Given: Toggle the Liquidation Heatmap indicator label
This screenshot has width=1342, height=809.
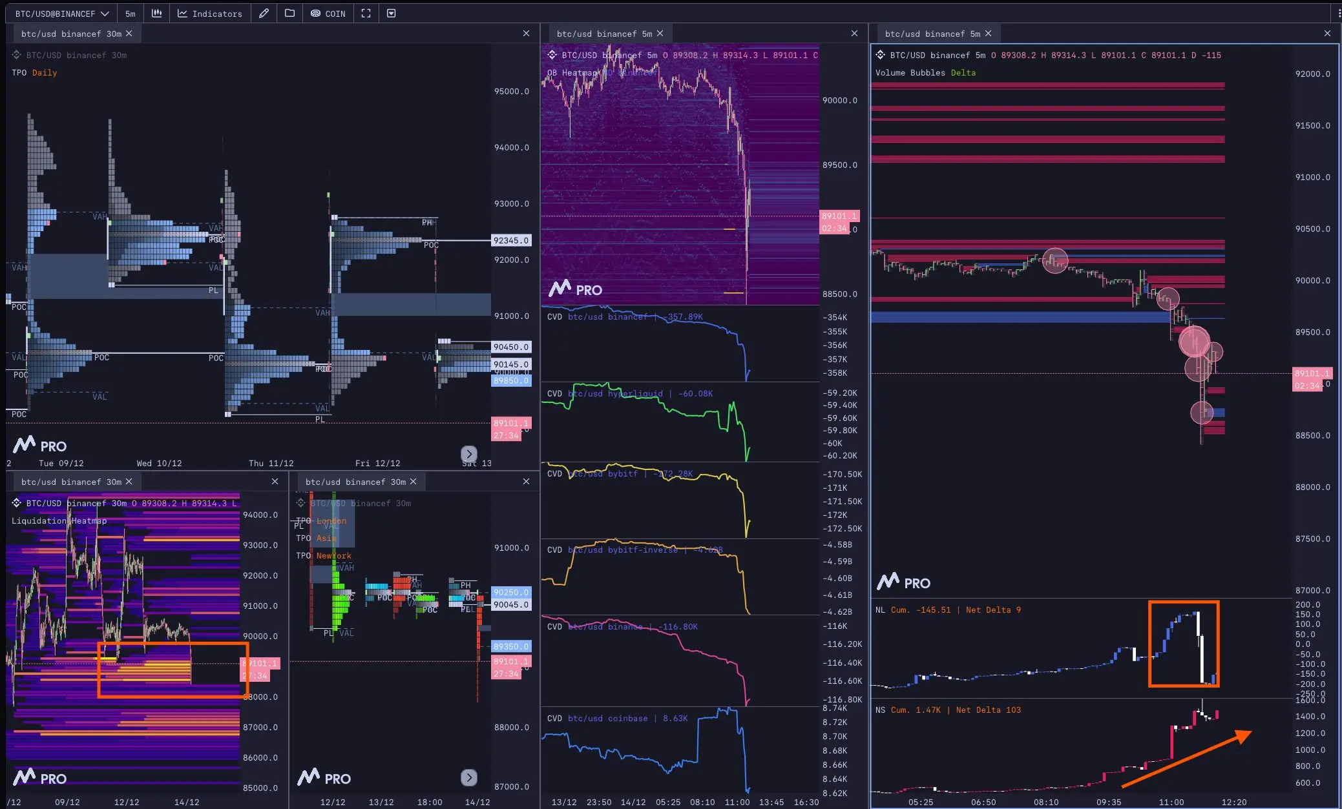Looking at the screenshot, I should click(x=59, y=521).
